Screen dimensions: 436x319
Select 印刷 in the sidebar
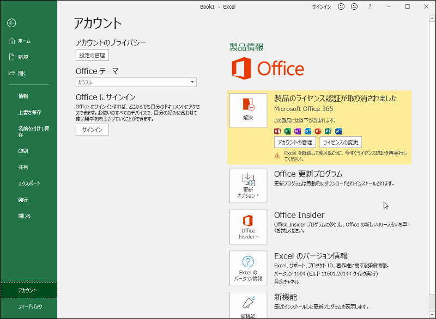point(29,151)
